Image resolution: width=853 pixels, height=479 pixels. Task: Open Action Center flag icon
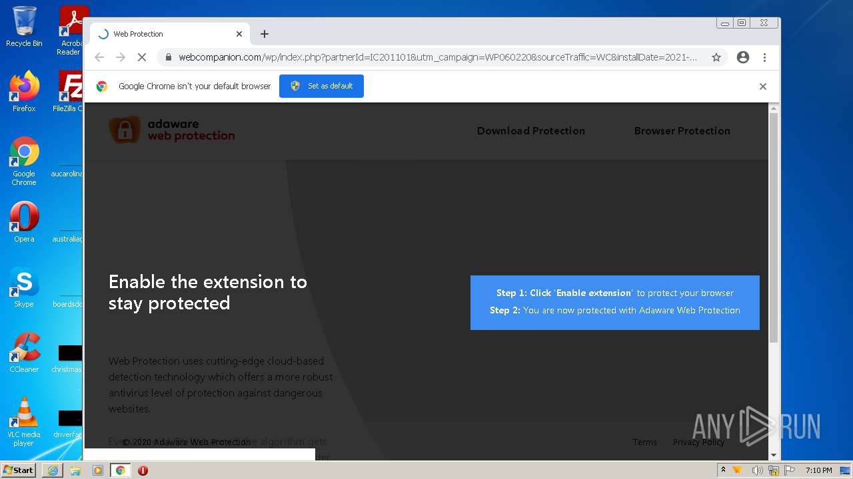pos(790,470)
